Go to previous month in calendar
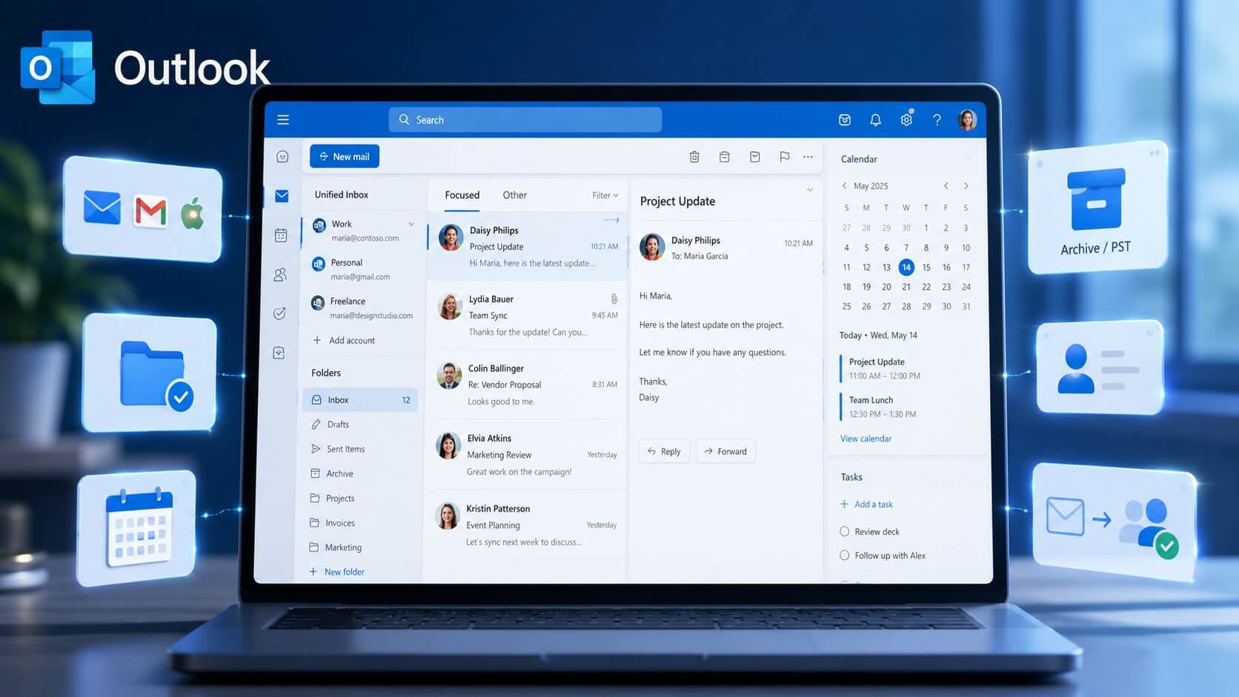 [946, 186]
